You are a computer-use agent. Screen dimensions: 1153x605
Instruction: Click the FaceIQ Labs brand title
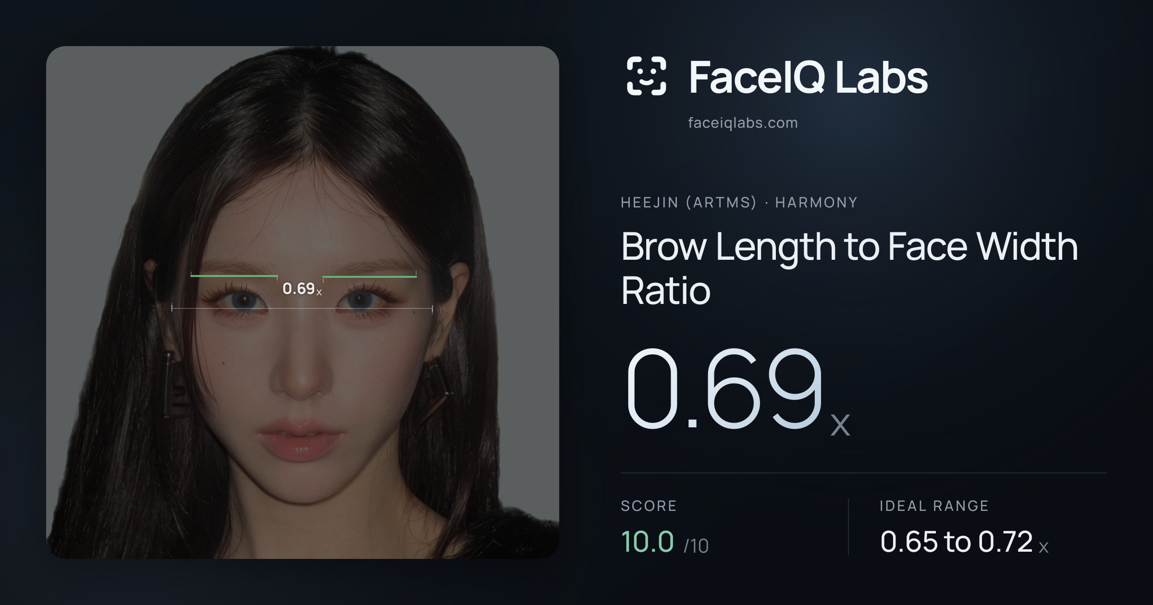pyautogui.click(x=808, y=77)
